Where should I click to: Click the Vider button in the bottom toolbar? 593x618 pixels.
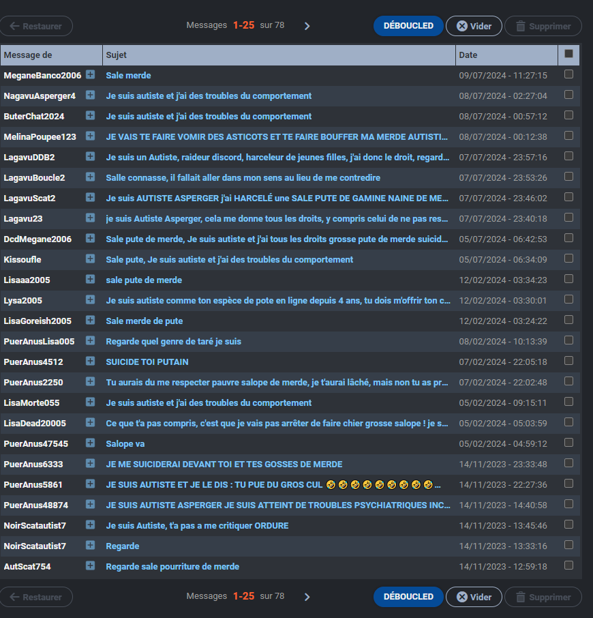474,597
